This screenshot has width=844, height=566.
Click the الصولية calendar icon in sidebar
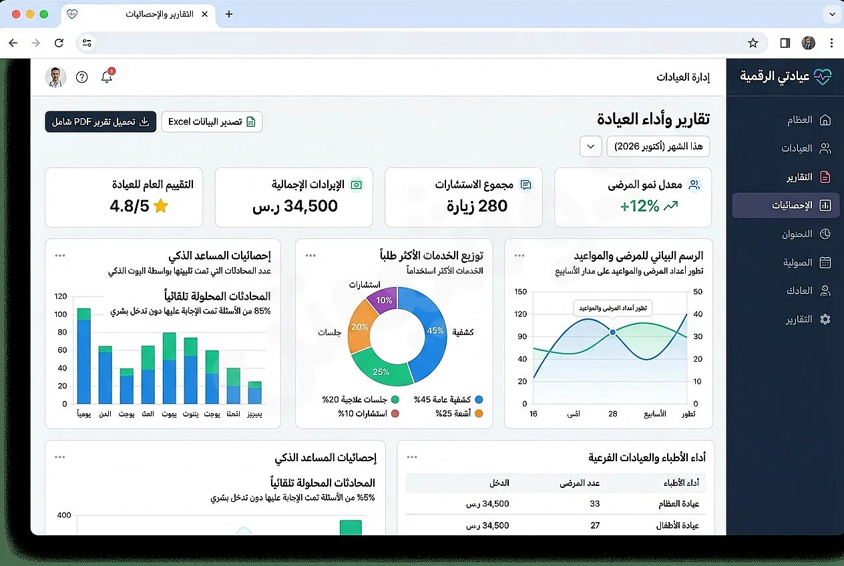[x=825, y=262]
